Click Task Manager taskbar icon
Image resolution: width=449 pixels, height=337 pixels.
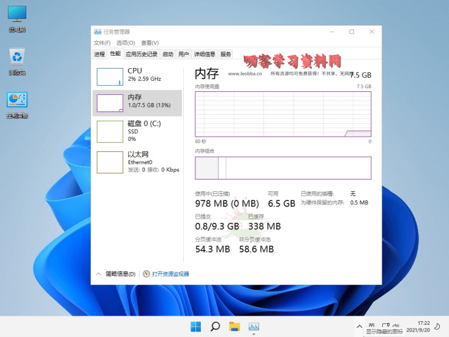pos(254,327)
